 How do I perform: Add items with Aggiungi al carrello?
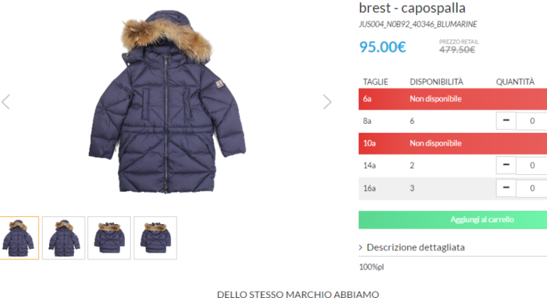[x=453, y=220]
